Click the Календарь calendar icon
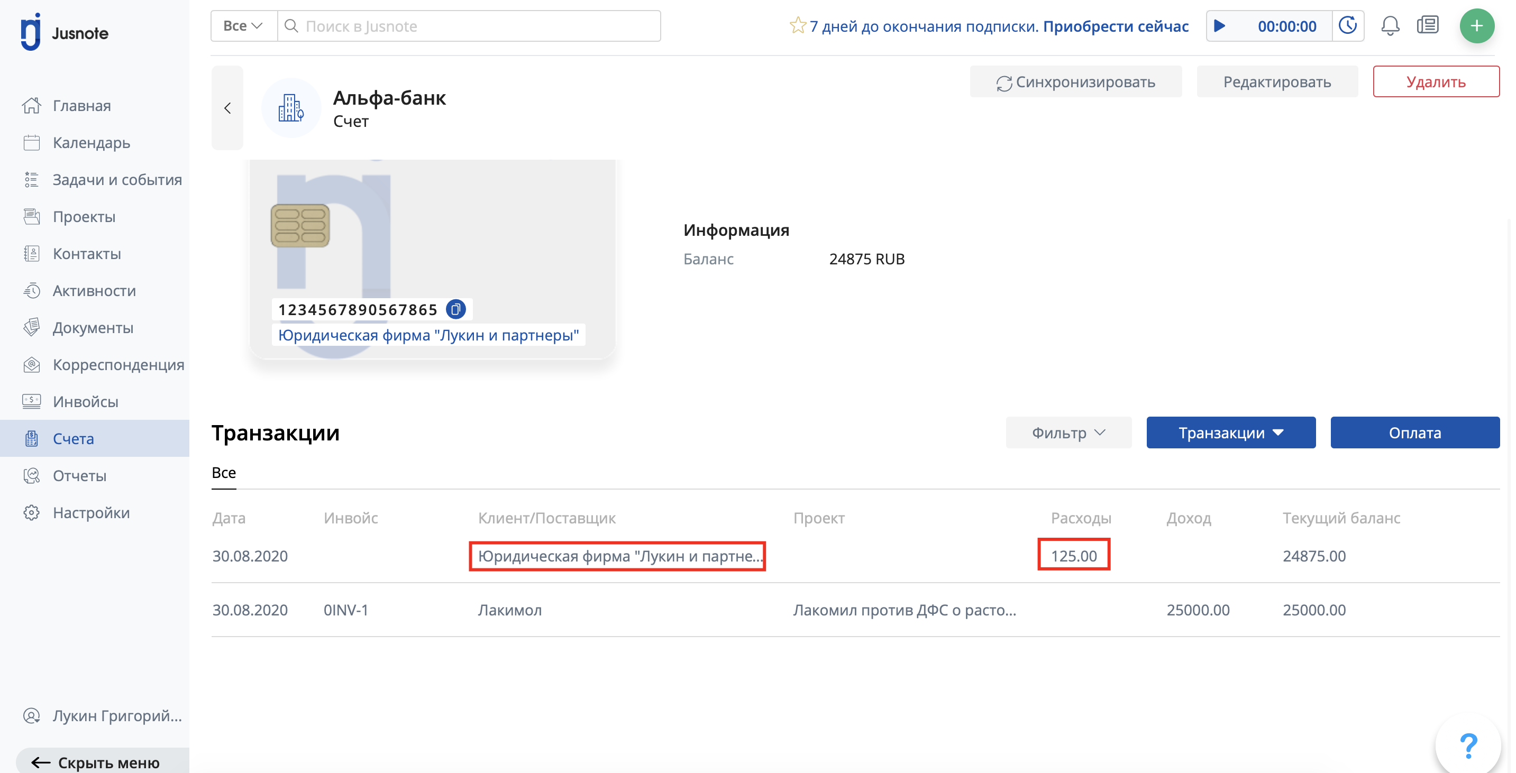Image resolution: width=1516 pixels, height=773 pixels. [32, 142]
